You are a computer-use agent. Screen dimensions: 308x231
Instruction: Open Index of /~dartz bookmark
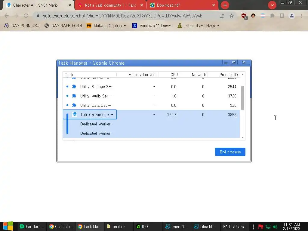coord(198,26)
